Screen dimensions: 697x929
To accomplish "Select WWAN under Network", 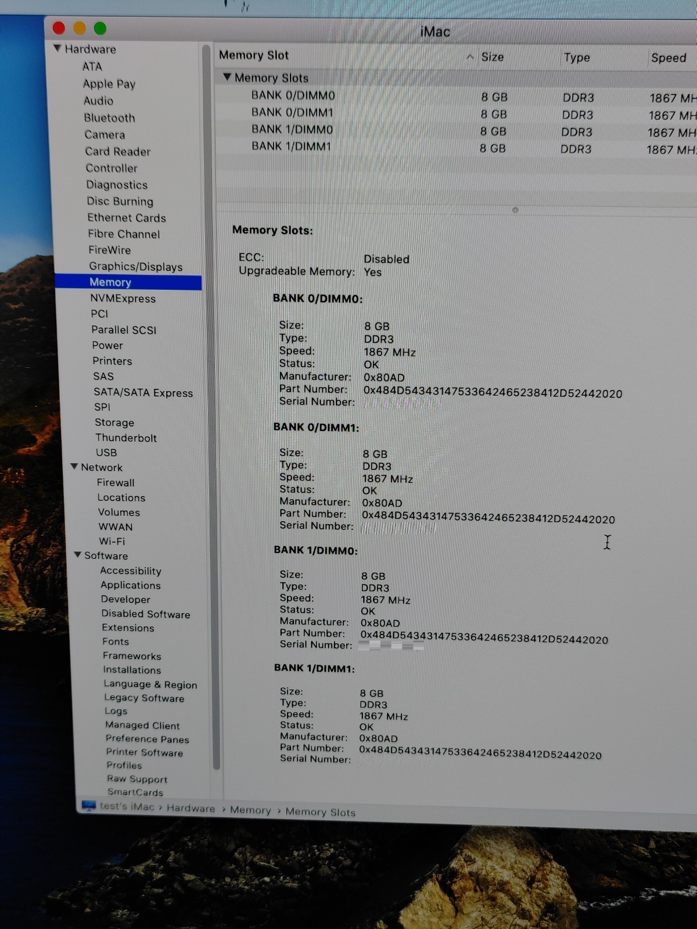I will coord(116,526).
